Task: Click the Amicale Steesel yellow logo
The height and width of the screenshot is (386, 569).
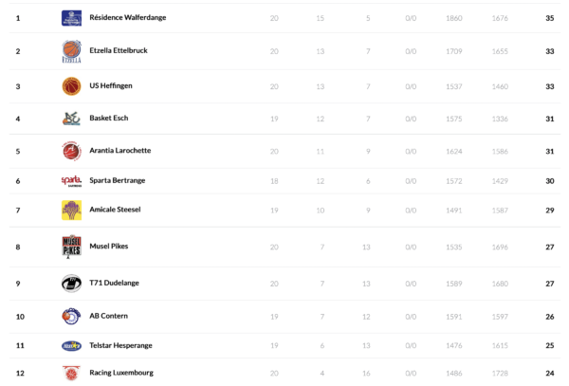Action: tap(71, 210)
